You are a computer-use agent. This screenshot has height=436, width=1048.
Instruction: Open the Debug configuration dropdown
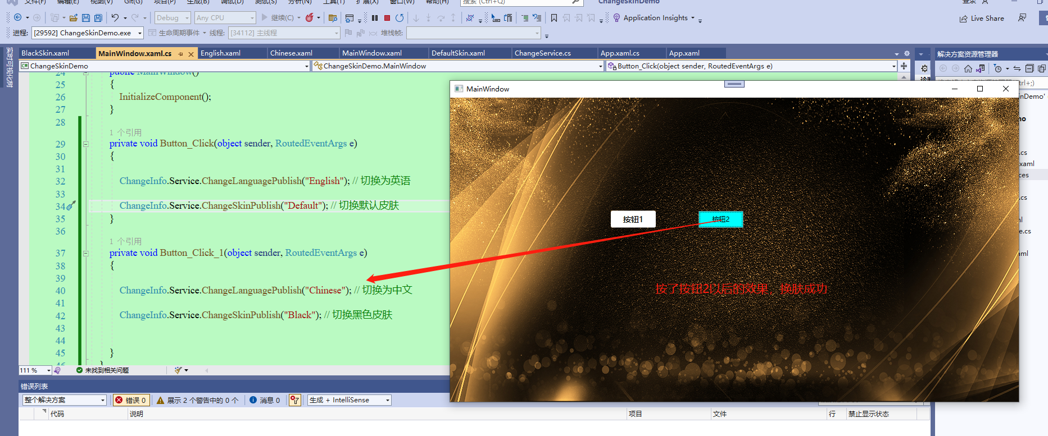tap(173, 18)
